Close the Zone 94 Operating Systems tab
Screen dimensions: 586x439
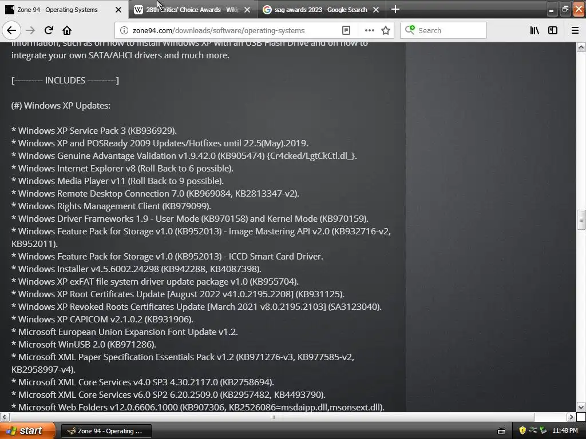coord(118,10)
